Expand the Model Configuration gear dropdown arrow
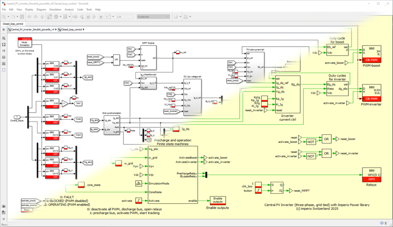The image size is (393, 227). (x=61, y=17)
